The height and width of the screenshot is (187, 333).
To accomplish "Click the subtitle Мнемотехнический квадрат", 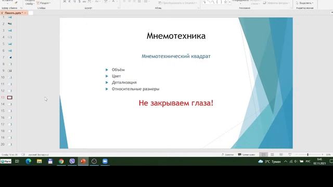I will [176, 56].
